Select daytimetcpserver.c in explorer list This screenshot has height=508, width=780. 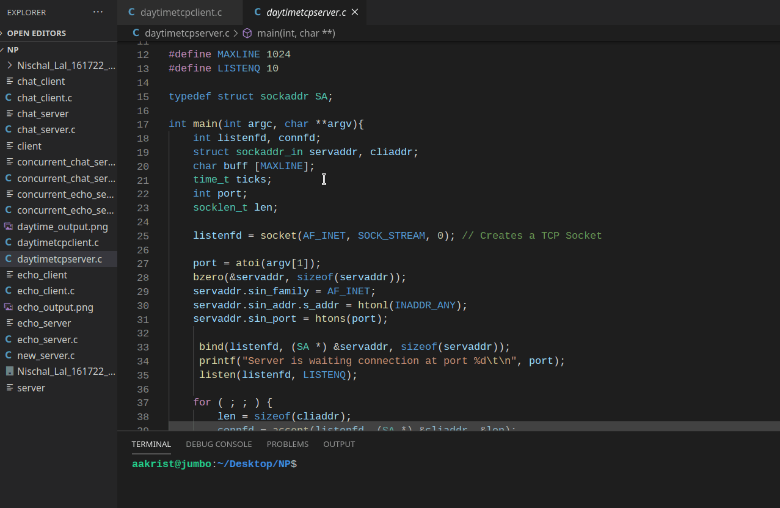(60, 259)
